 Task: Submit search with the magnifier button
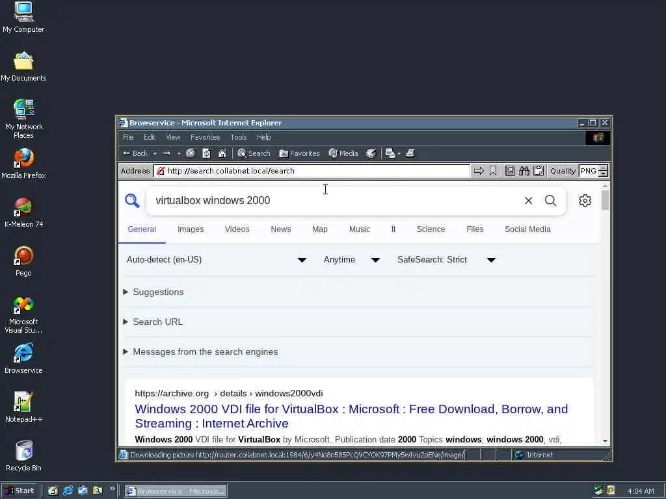[x=550, y=201]
